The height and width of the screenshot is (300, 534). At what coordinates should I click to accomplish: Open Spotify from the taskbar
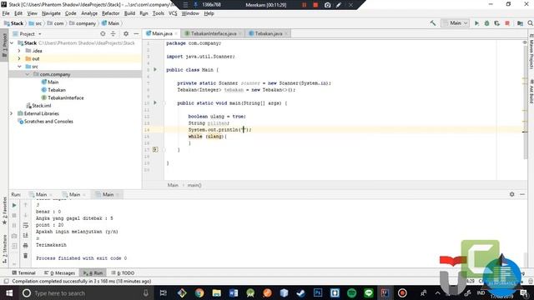click(351, 292)
